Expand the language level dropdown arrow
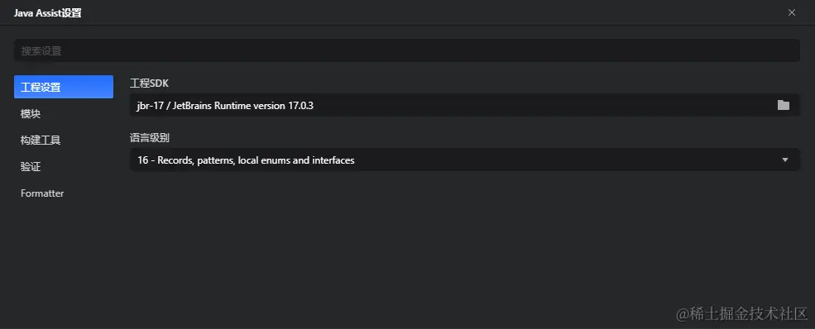Screen dimensions: 815x329 (x=785, y=160)
